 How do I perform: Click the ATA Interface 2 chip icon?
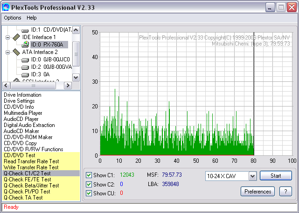coord(16,52)
